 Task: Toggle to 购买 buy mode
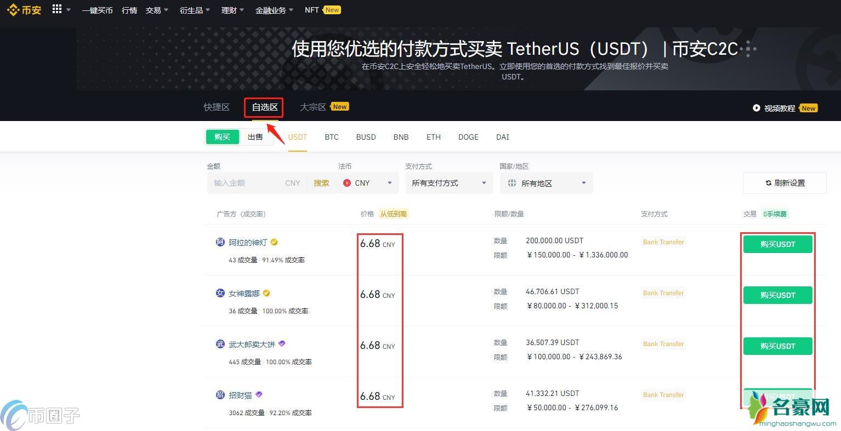click(x=222, y=137)
